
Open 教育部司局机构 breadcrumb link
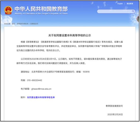23,24
